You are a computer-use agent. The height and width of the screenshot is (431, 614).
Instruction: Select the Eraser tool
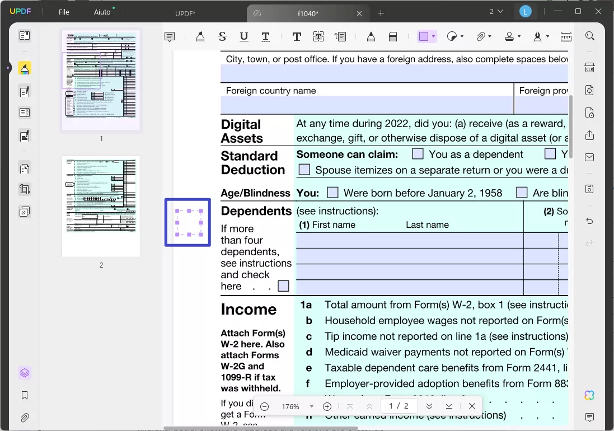[x=393, y=37]
